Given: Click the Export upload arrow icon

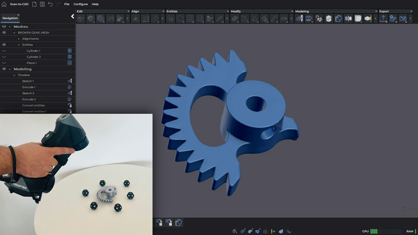Looking at the screenshot, I should (383, 18).
